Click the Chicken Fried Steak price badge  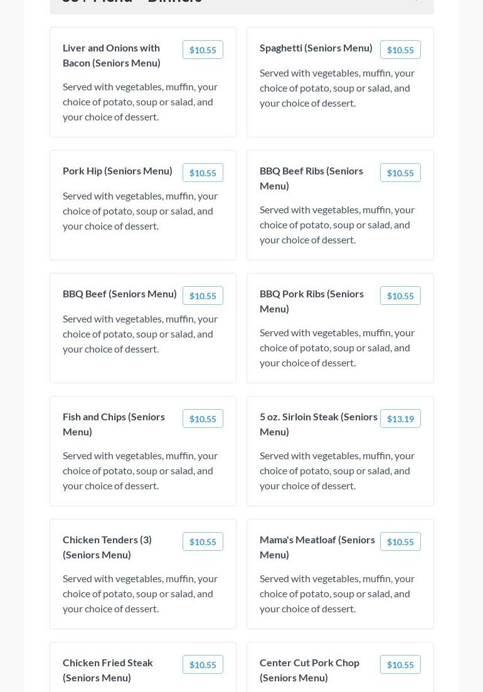[203, 665]
